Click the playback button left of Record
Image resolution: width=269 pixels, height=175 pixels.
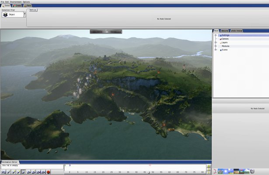(43, 172)
